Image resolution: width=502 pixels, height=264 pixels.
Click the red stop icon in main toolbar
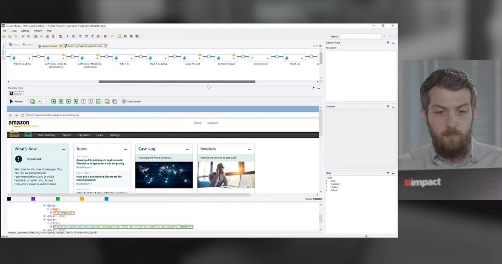(x=105, y=36)
